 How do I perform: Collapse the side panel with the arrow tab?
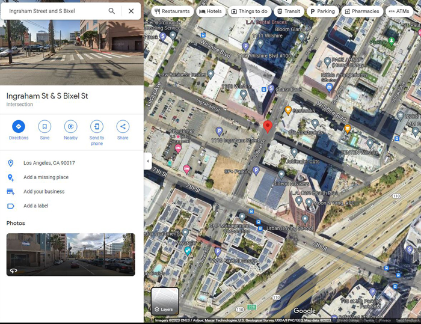(148, 161)
